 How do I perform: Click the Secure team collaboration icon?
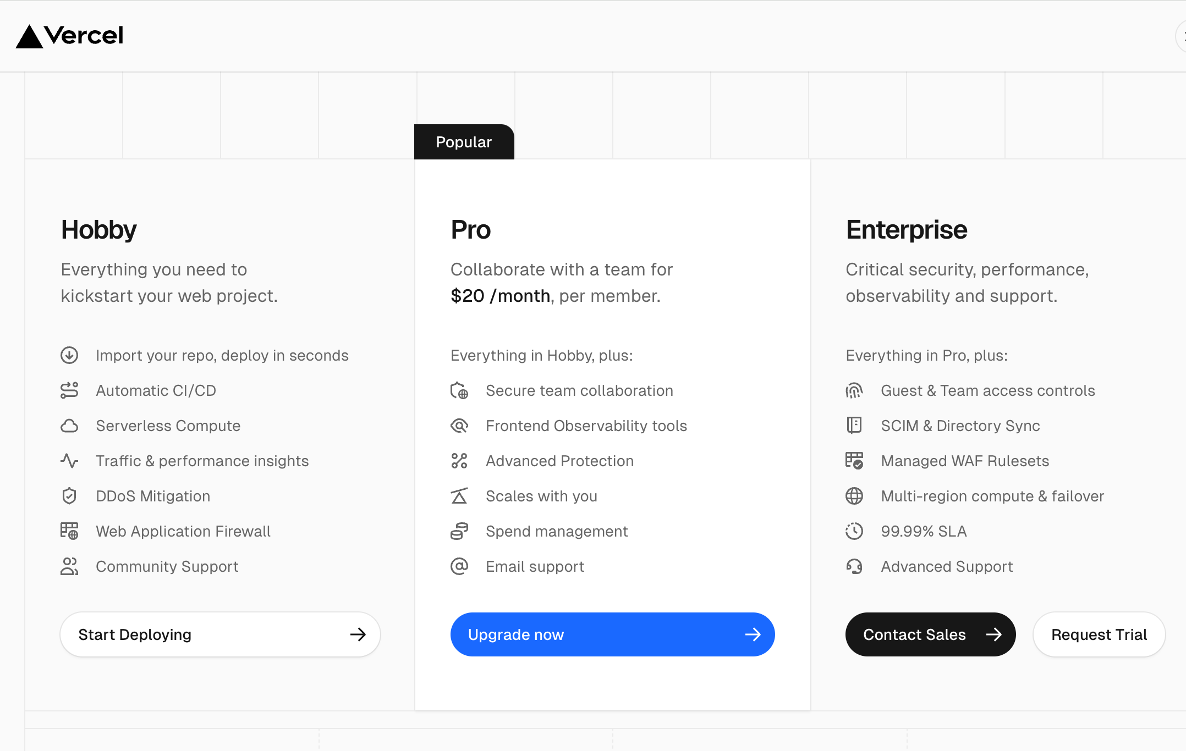click(459, 390)
